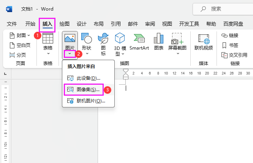Viewport: 253px width, 163px height.
Task: Open the 布局 tab
Action: [99, 24]
